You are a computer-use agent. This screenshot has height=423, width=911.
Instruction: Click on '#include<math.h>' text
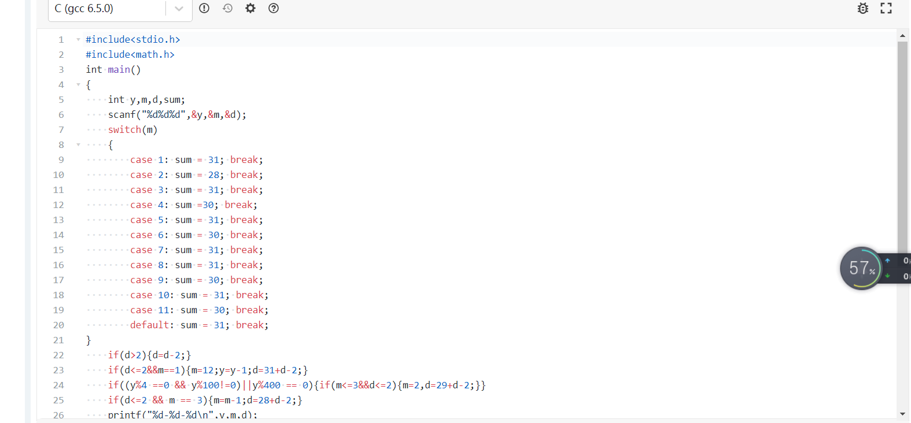[130, 54]
